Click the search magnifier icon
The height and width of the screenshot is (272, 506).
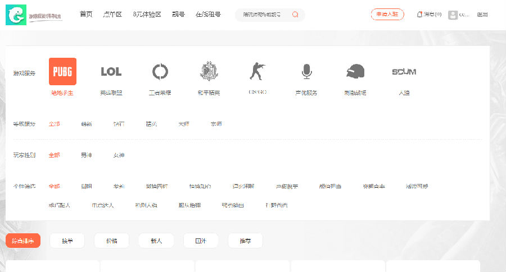click(295, 15)
